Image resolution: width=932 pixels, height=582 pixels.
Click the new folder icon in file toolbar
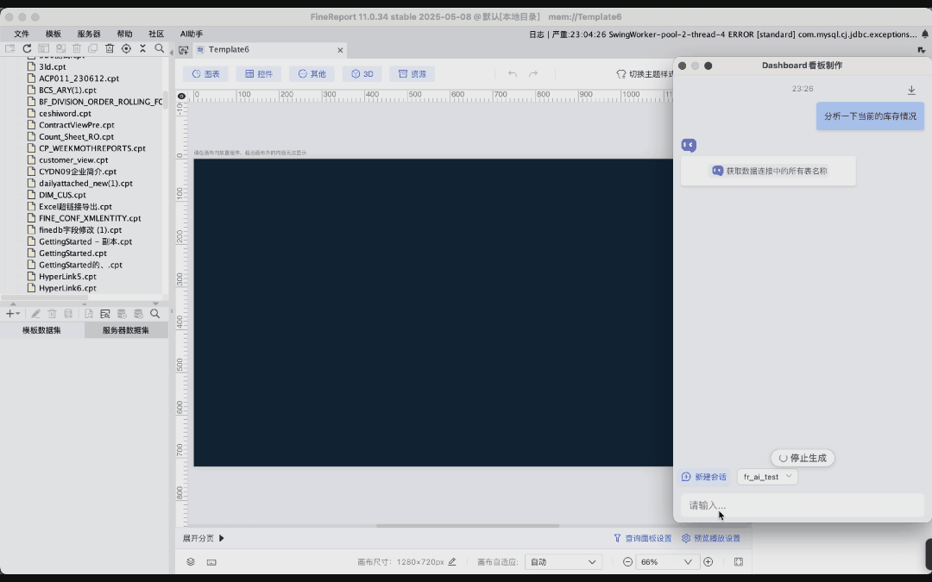(10, 48)
